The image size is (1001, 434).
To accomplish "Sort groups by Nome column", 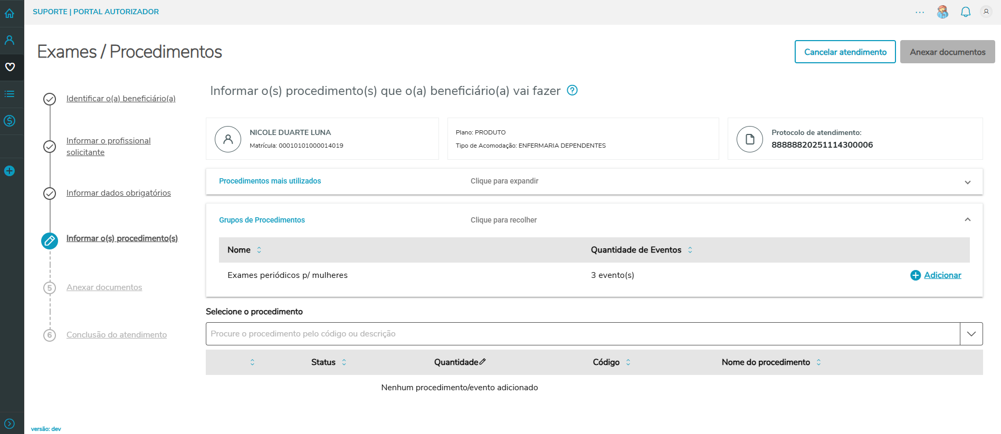I will pos(259,250).
